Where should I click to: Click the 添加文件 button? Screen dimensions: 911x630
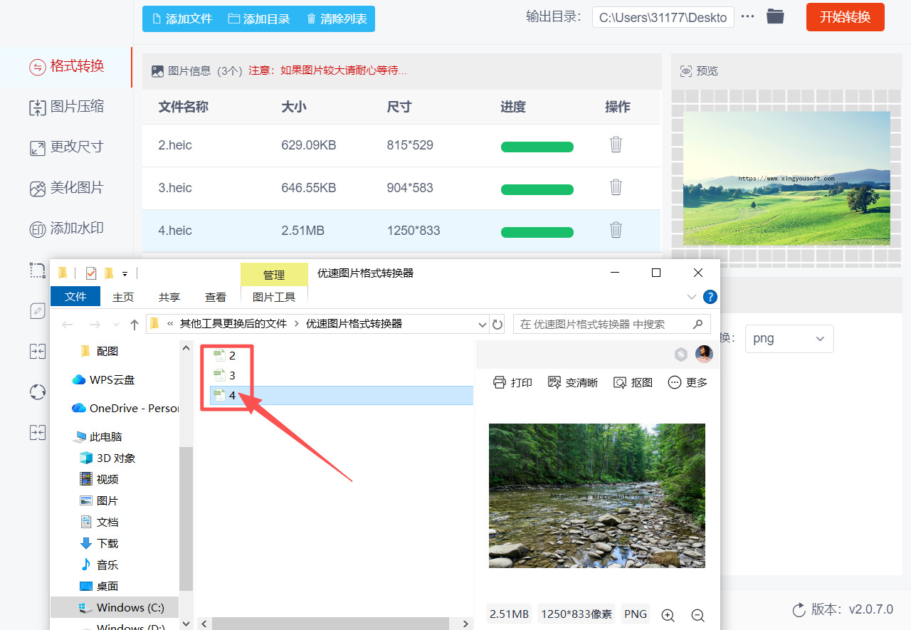click(182, 19)
